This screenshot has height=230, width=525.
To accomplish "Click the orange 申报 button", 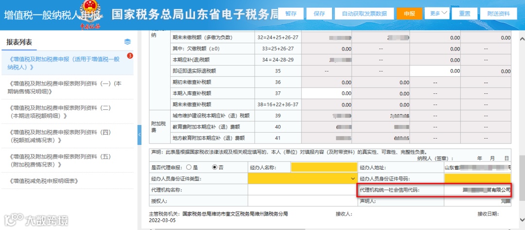I will (409, 14).
